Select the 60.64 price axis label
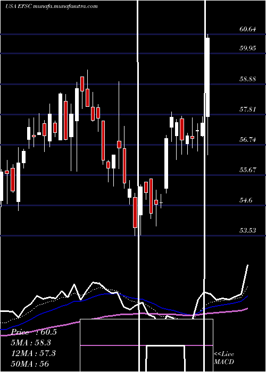The width and height of the screenshot is (266, 372). click(248, 29)
